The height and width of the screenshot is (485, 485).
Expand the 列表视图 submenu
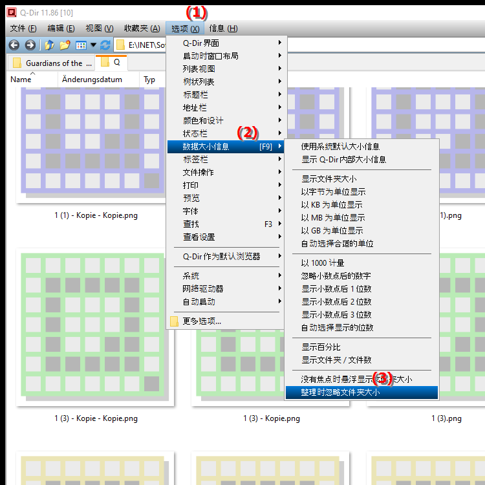click(x=226, y=69)
